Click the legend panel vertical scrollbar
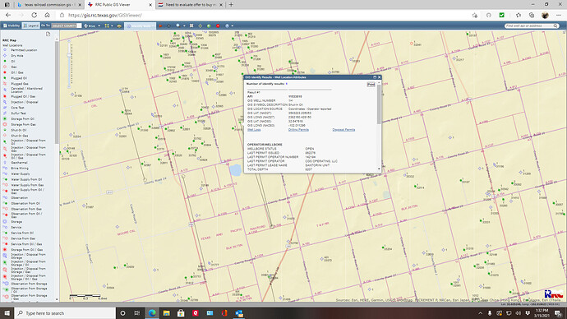This screenshot has width=567, height=319. pyautogui.click(x=57, y=92)
